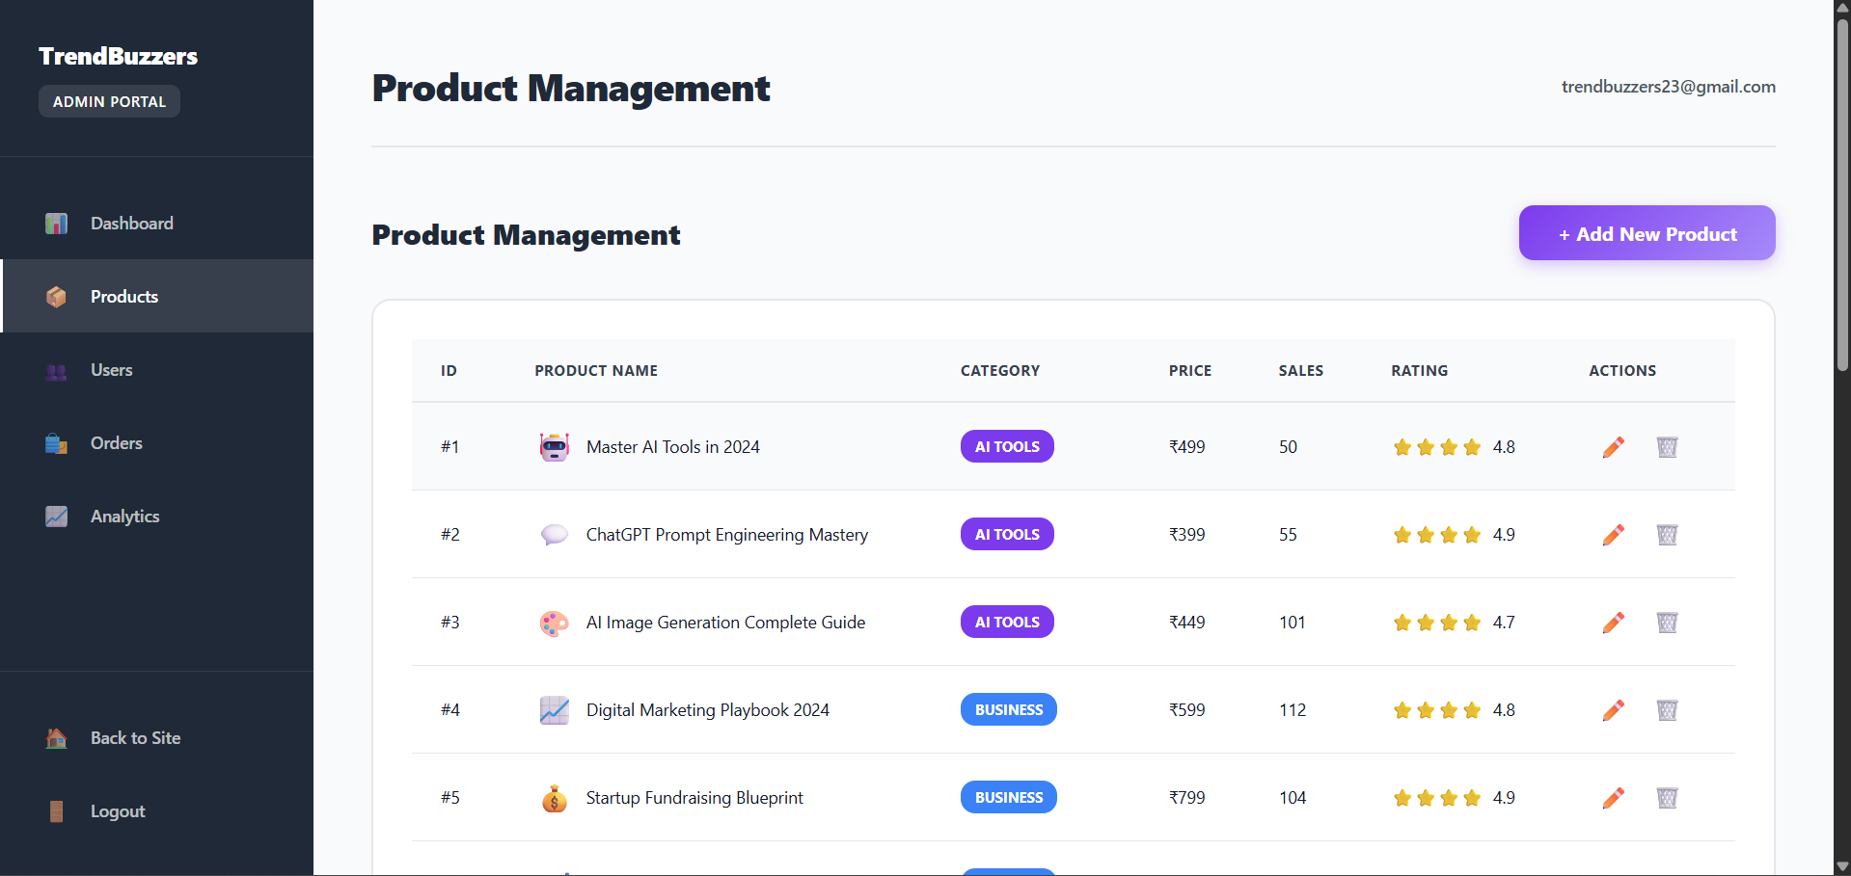Click the money bag icon for Startup Fundraising
This screenshot has height=876, width=1851.
pyautogui.click(x=554, y=798)
